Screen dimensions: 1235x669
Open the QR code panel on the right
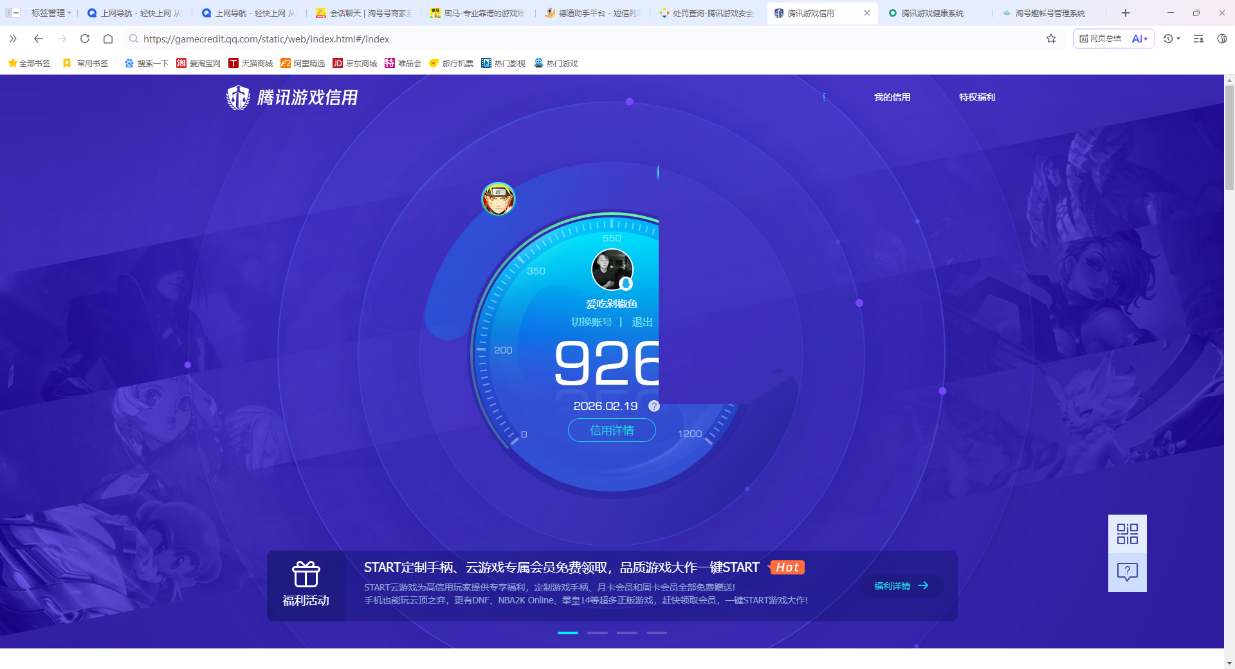pyautogui.click(x=1126, y=533)
